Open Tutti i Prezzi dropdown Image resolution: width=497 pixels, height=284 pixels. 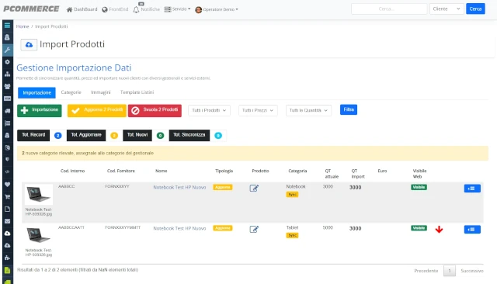(x=258, y=110)
